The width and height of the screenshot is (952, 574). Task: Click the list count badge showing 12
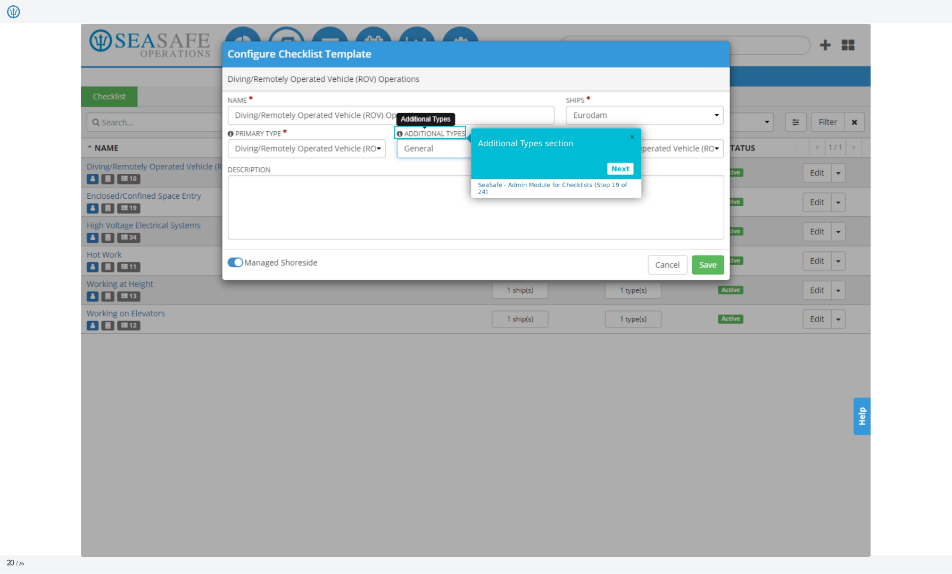(x=129, y=326)
